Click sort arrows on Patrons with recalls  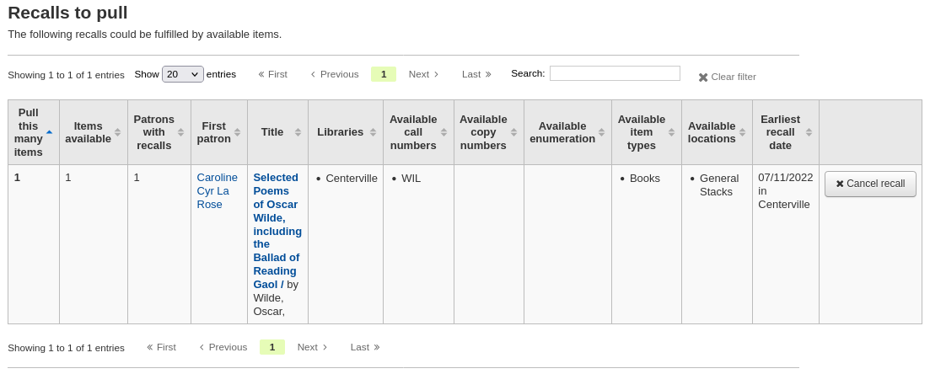coord(180,132)
